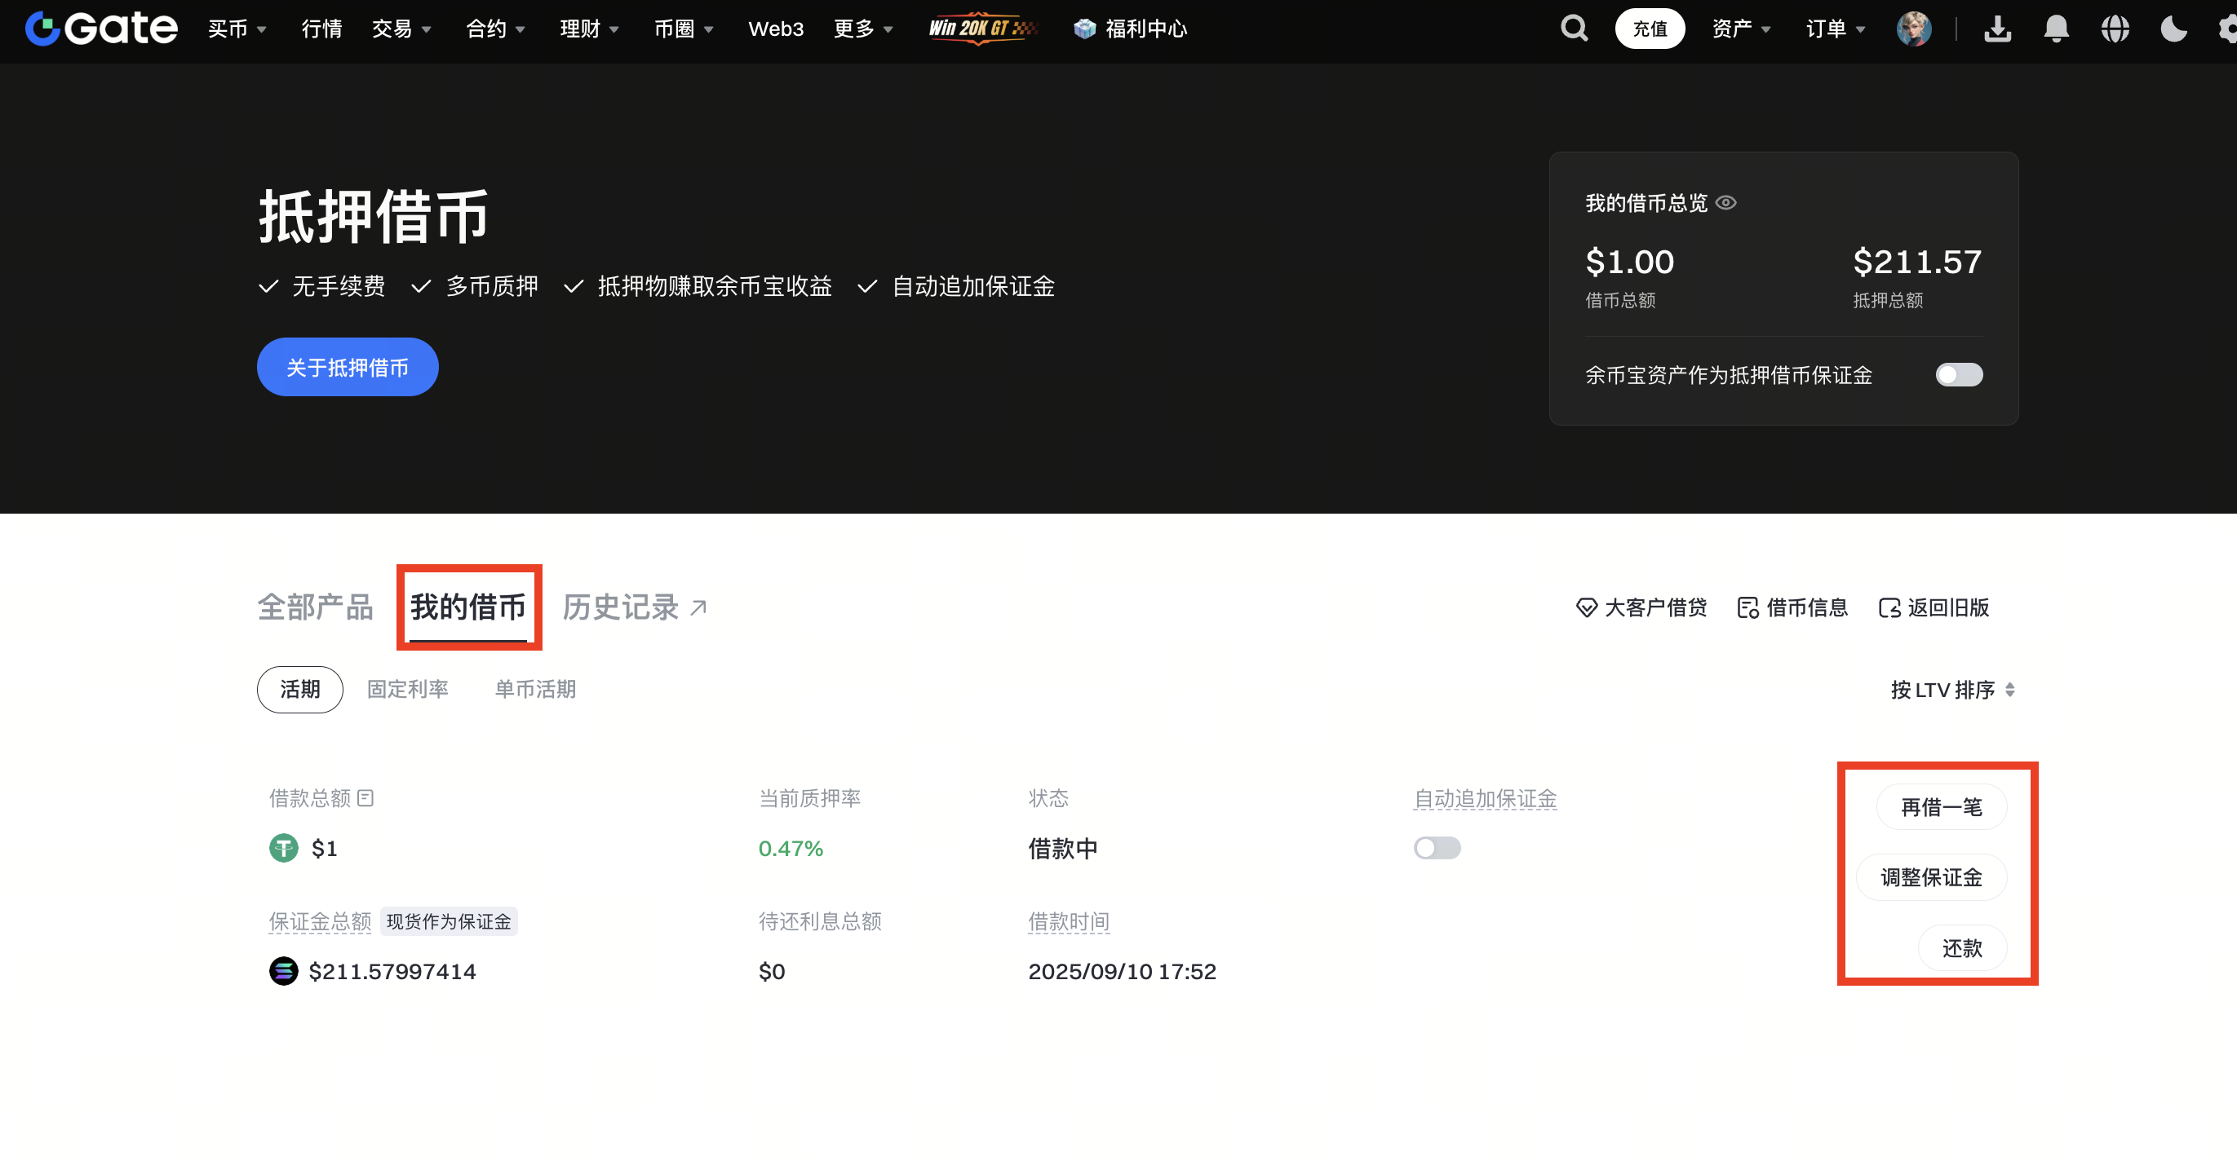Toggle 自动追加保证金 switch

coord(1437,848)
